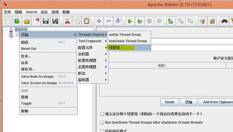Expand the 监听器 submenu
Screen dimensions: 233x132
pyautogui.click(x=92, y=80)
